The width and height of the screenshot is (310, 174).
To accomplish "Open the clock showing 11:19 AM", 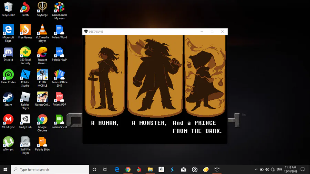I will click(x=291, y=170).
